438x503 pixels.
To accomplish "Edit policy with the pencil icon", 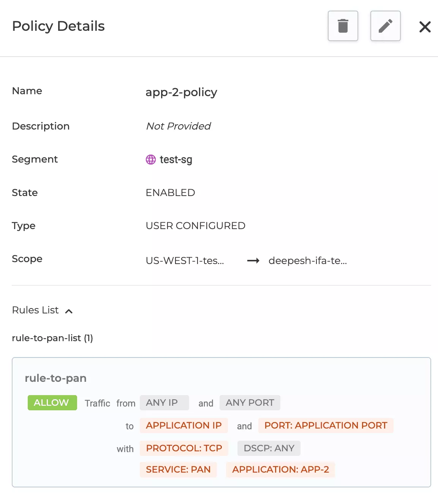I will (x=385, y=26).
